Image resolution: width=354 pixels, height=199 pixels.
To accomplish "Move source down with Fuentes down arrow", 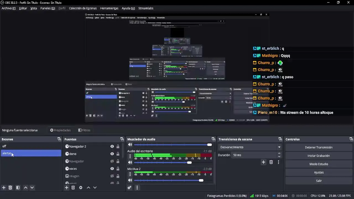I will [x=95, y=188].
